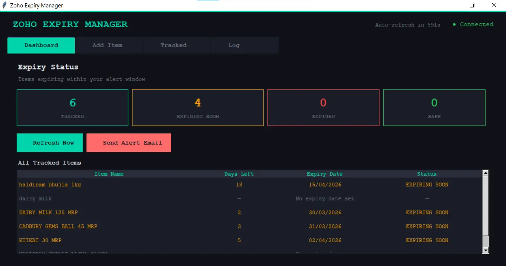Click the Zoho feather app icon in title bar

pyautogui.click(x=4, y=5)
